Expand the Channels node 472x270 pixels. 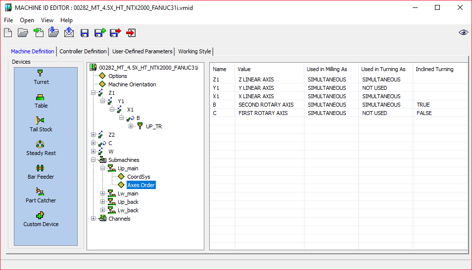click(94, 219)
